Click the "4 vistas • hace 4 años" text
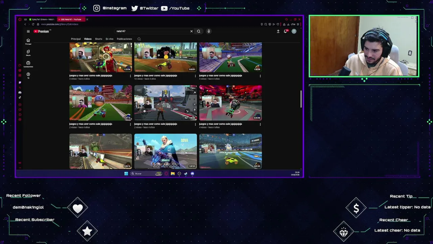Viewport: 433px width, 244px height. (x=209, y=127)
